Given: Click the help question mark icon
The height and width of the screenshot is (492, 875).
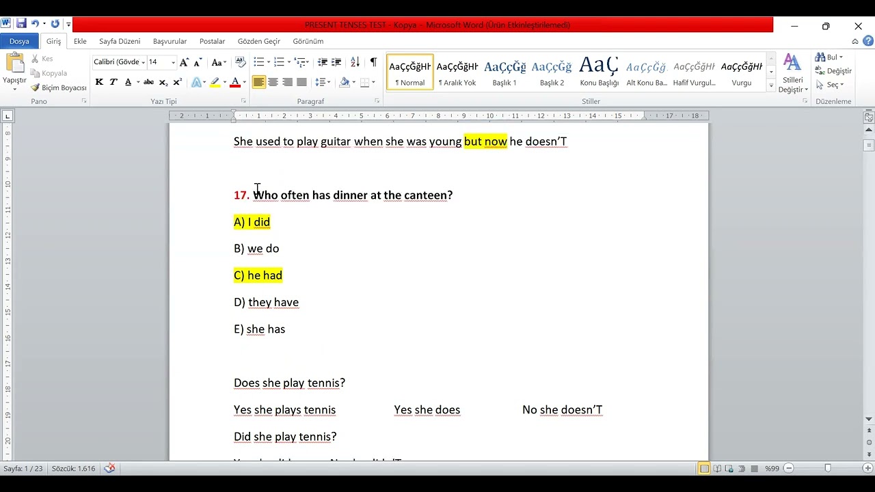Looking at the screenshot, I should point(867,41).
